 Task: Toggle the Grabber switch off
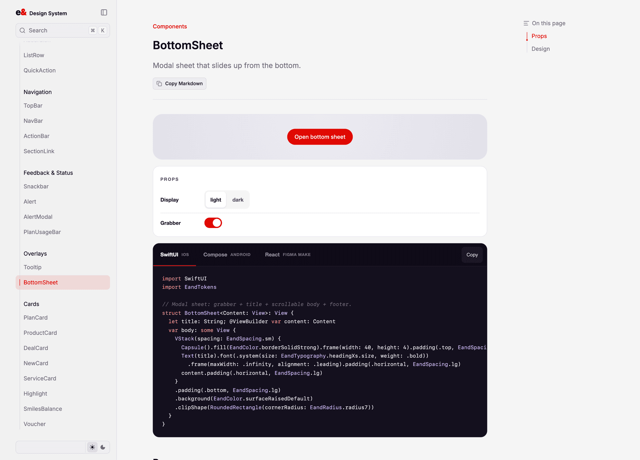pyautogui.click(x=213, y=223)
